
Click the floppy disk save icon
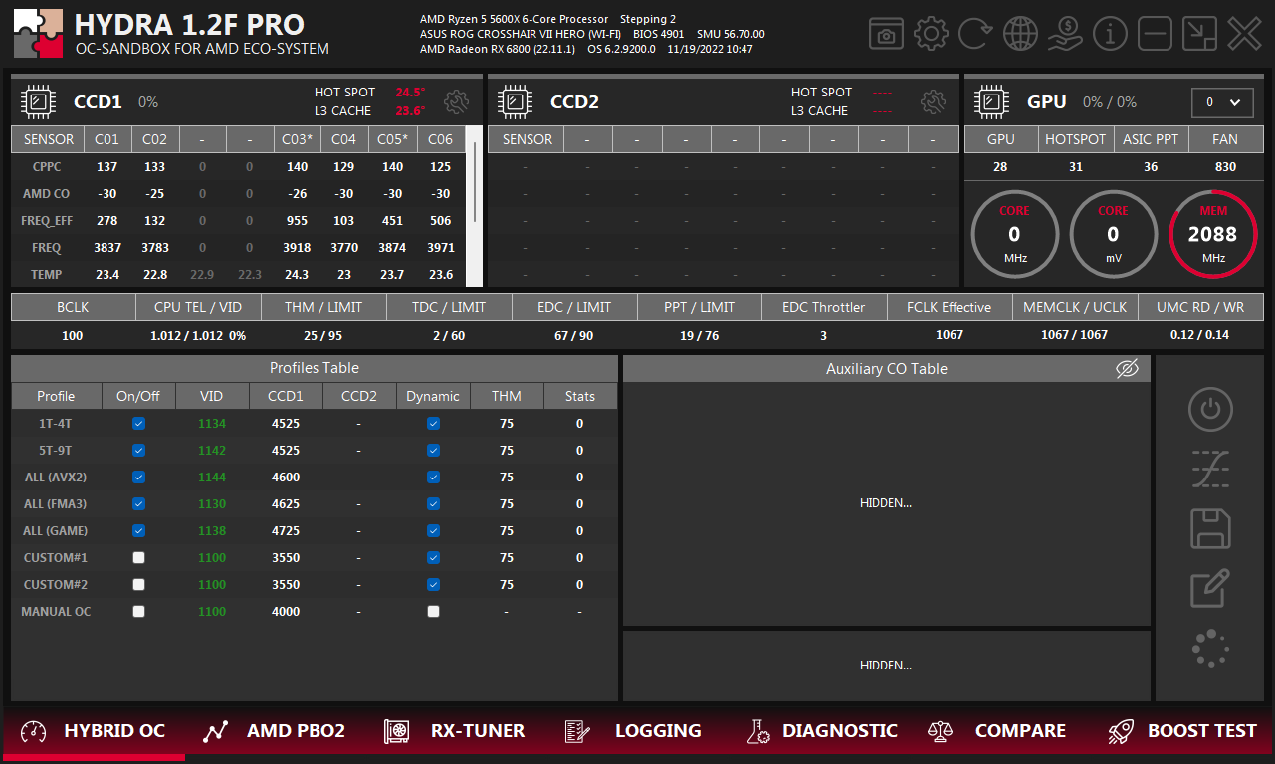point(1210,528)
